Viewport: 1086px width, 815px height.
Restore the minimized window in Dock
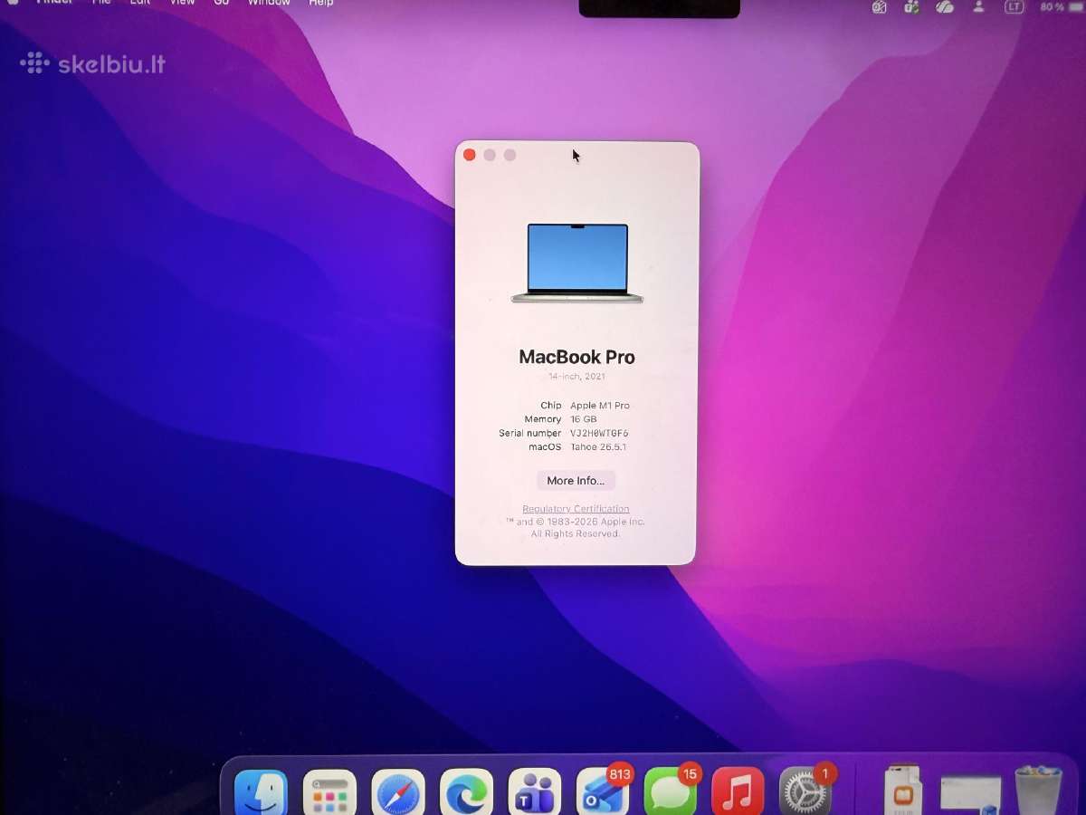click(x=971, y=795)
